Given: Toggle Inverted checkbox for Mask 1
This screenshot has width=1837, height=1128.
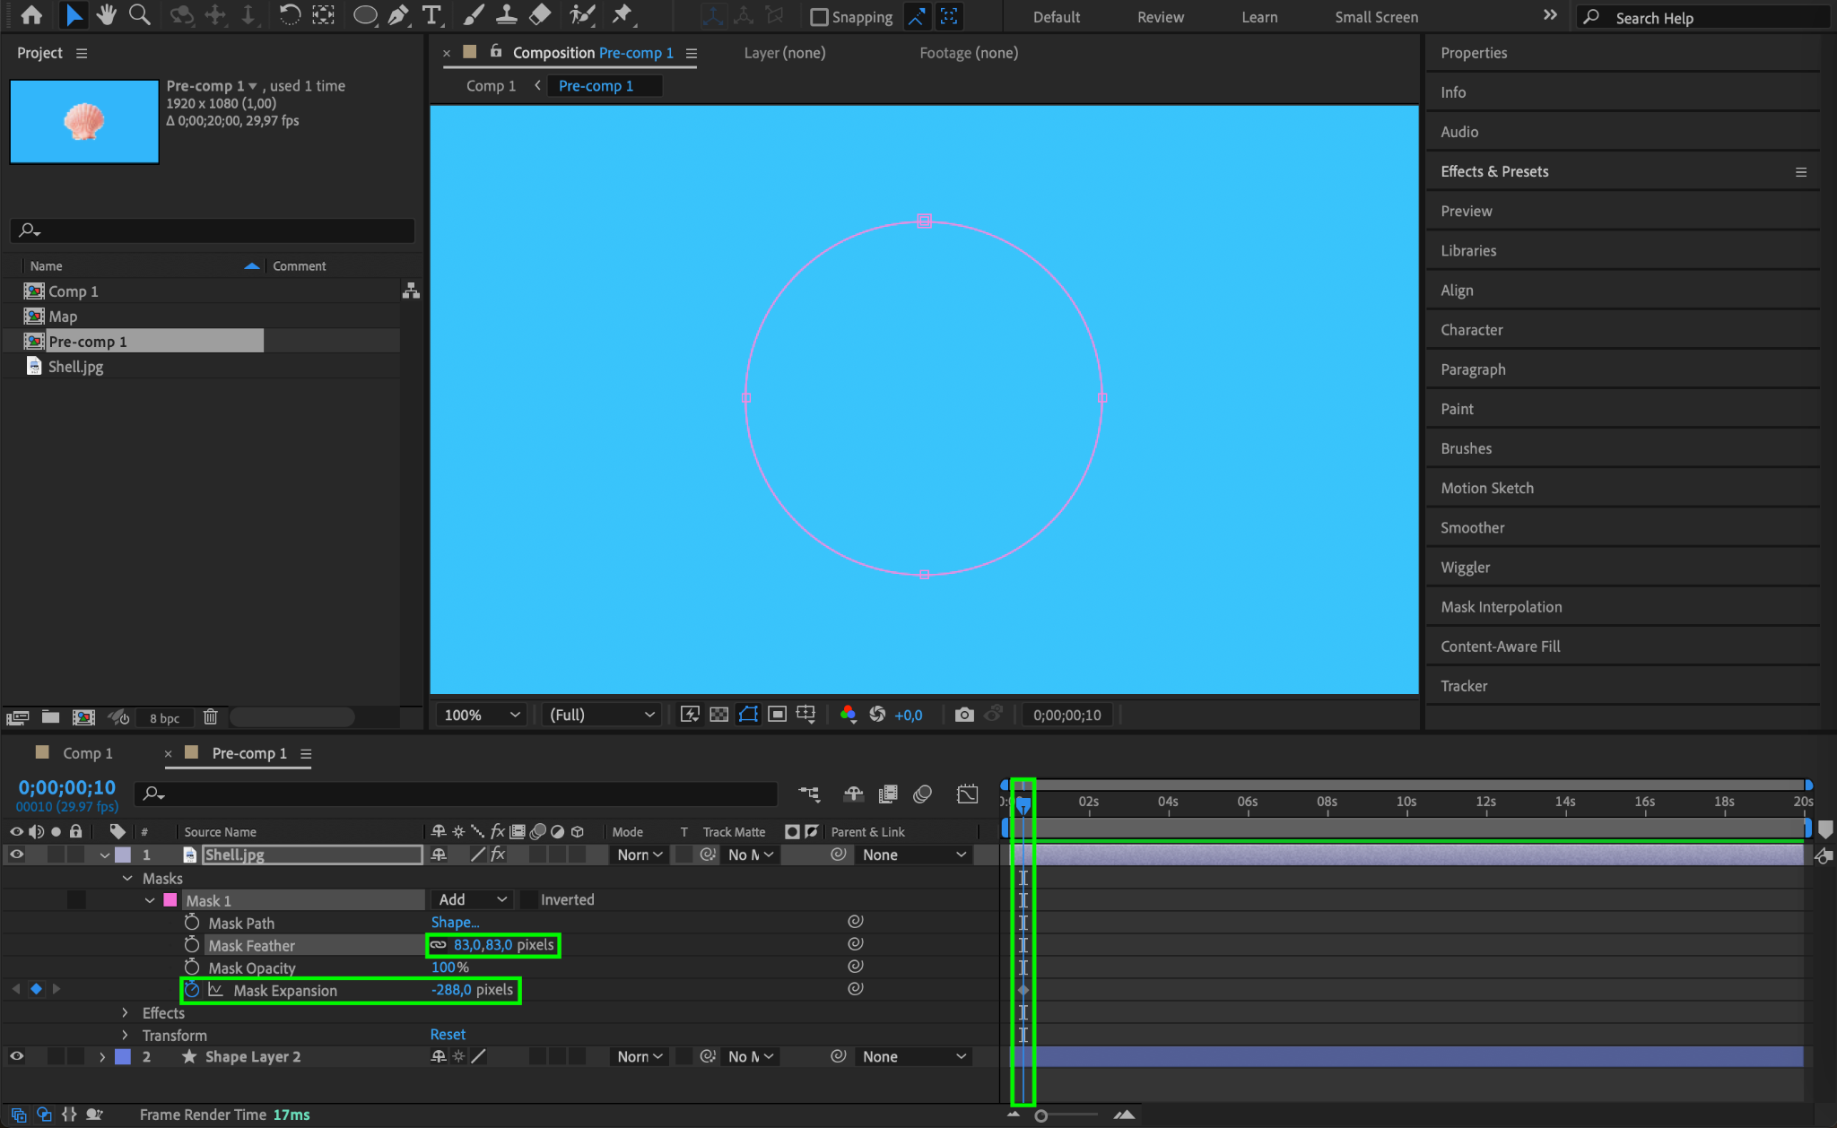Looking at the screenshot, I should [529, 899].
